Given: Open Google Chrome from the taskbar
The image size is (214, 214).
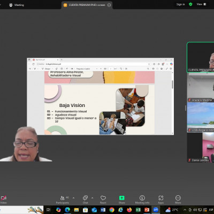Looking at the screenshot, I should 112,210.
